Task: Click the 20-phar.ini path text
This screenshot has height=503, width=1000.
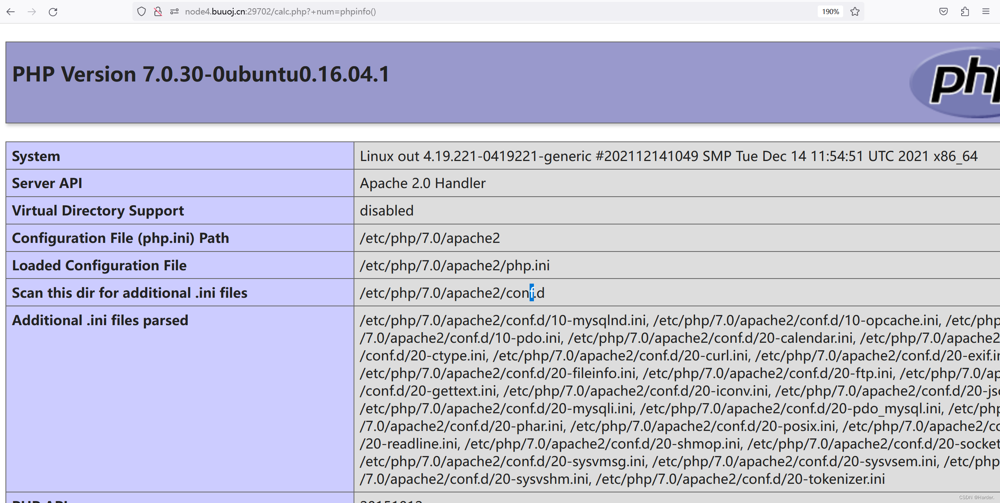Action: pyautogui.click(x=461, y=426)
